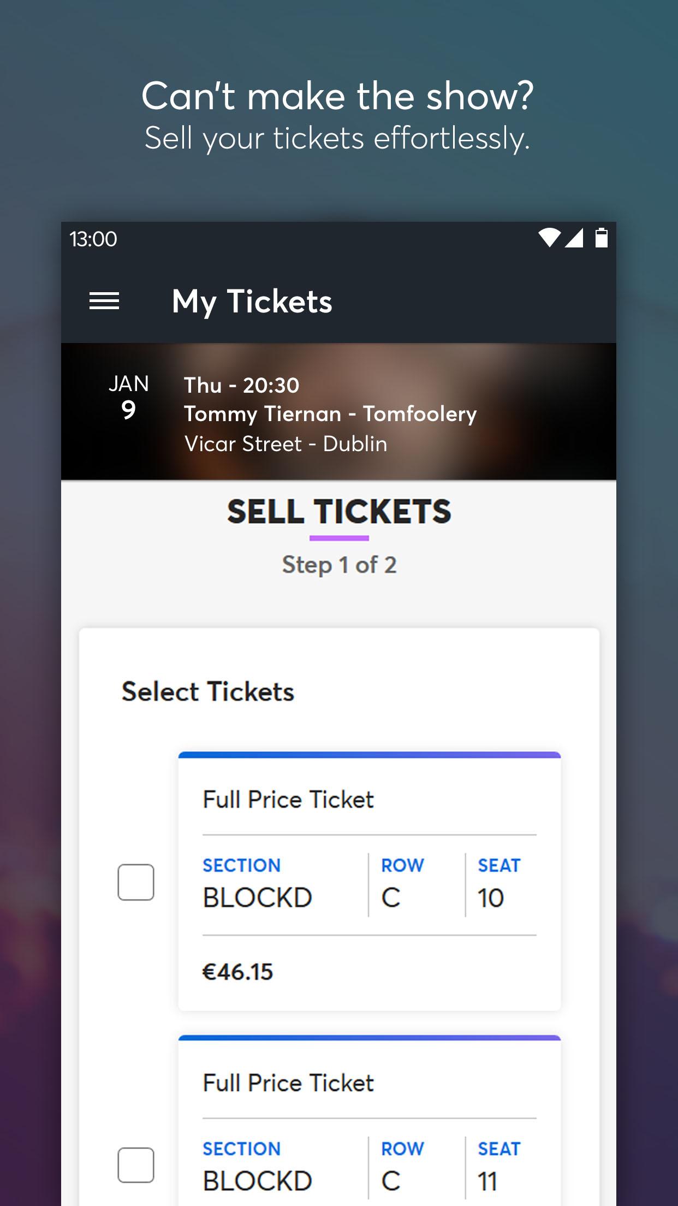Tap the €46.15 ticket price

click(x=237, y=972)
